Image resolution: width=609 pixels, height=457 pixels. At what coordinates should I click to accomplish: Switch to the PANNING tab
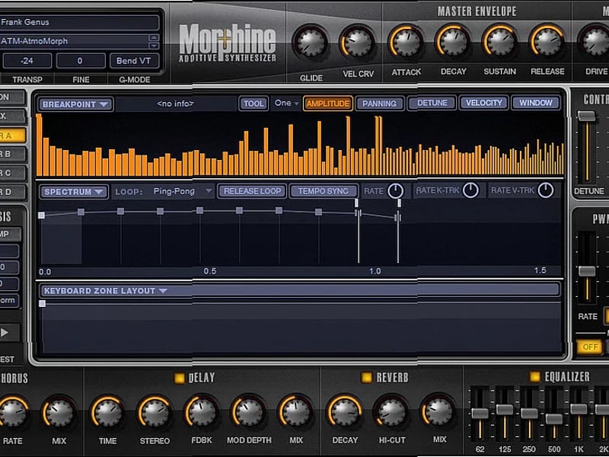(x=380, y=102)
